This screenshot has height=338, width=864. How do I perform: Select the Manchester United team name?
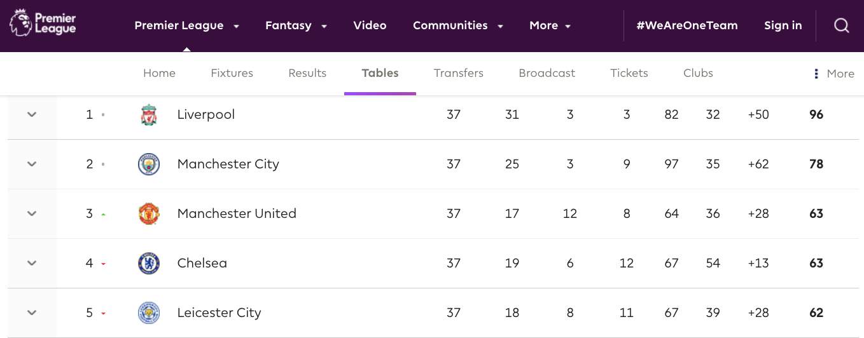click(237, 214)
